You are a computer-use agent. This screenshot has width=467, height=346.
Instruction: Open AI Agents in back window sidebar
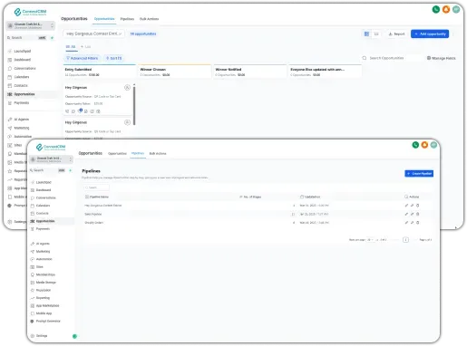tap(18, 120)
